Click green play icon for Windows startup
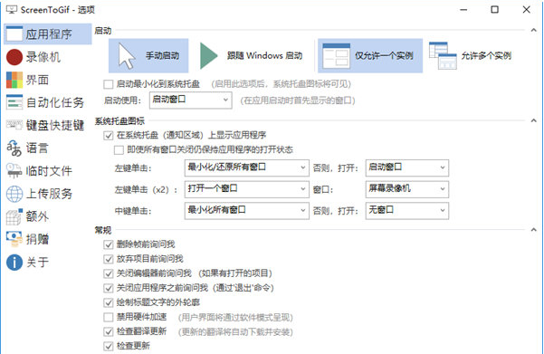Viewport: 544px width, 354px height. coord(208,56)
